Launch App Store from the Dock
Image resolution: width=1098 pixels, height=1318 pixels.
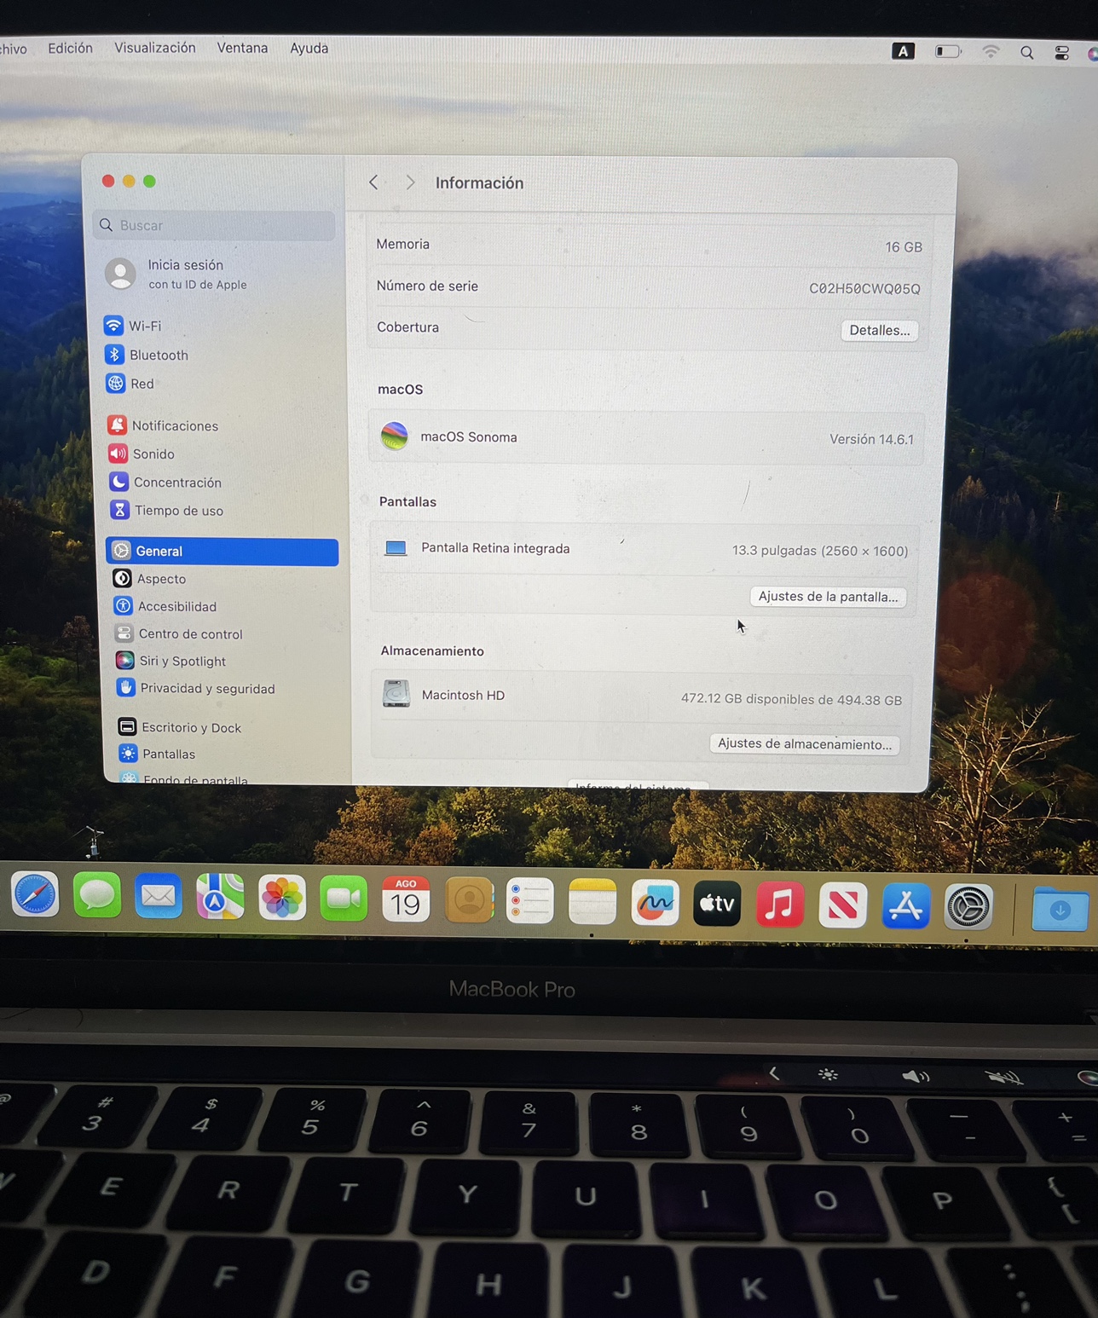(x=905, y=906)
